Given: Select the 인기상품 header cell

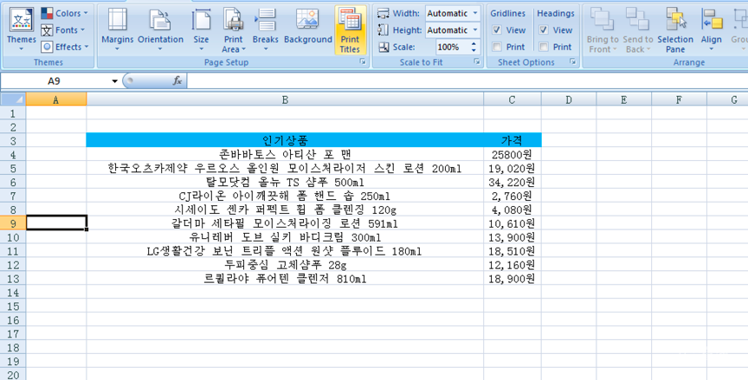Looking at the screenshot, I should point(285,140).
